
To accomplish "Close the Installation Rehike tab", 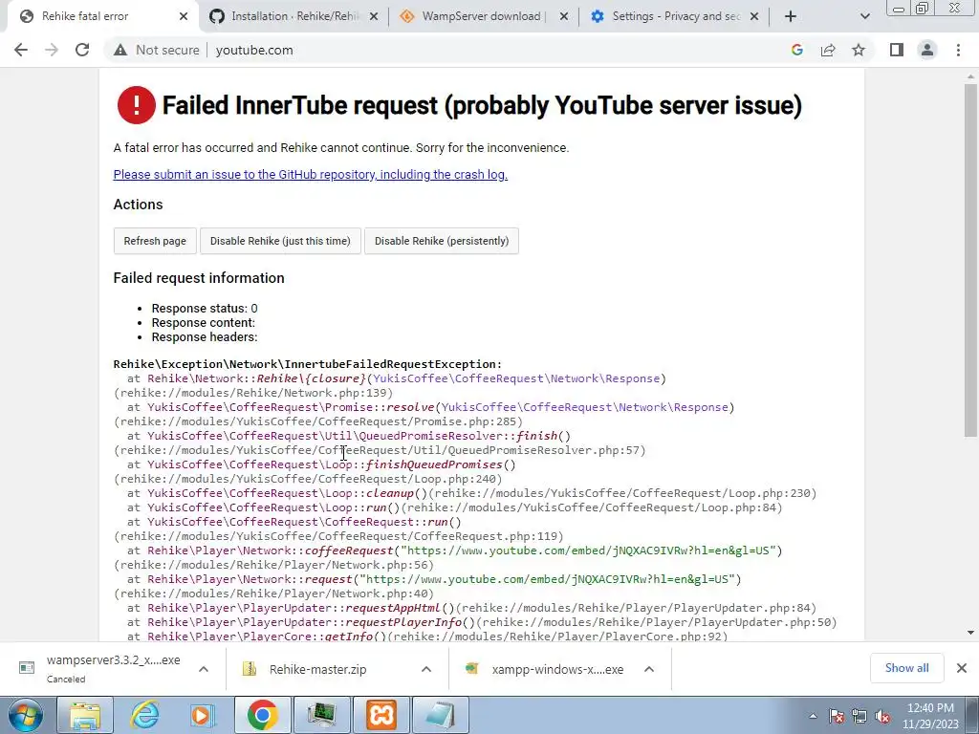I will [374, 17].
